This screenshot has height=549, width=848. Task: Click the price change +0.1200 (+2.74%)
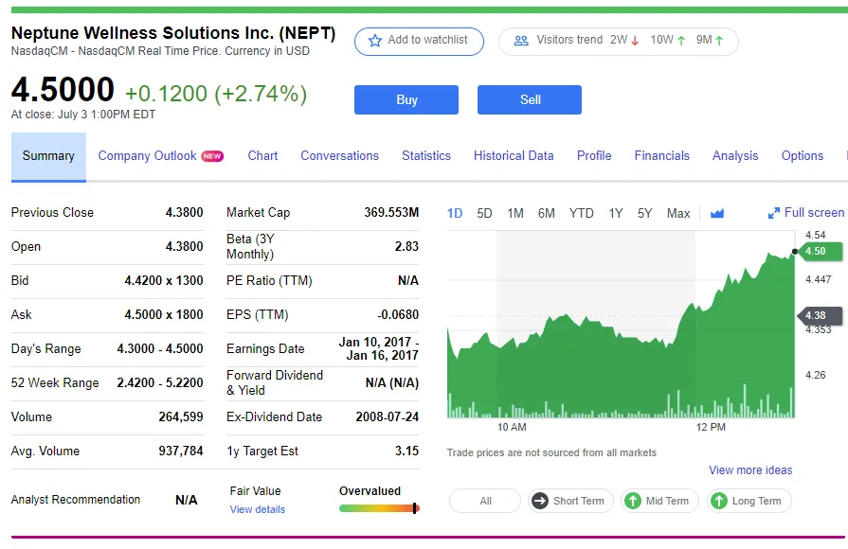[x=216, y=94]
